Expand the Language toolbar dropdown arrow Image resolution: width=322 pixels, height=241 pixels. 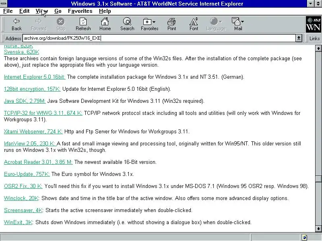[x=220, y=22]
